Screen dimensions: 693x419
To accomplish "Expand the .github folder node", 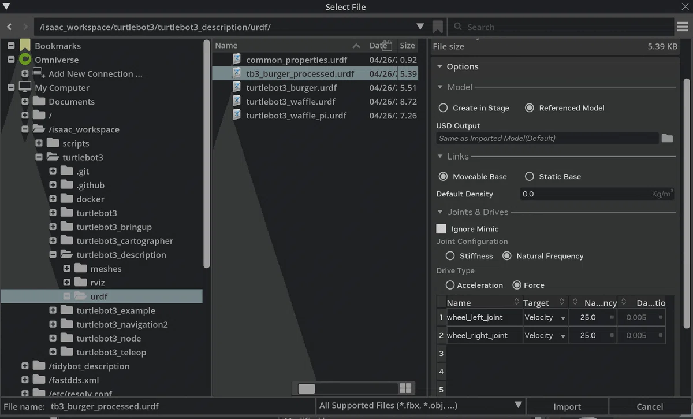I will click(x=53, y=185).
